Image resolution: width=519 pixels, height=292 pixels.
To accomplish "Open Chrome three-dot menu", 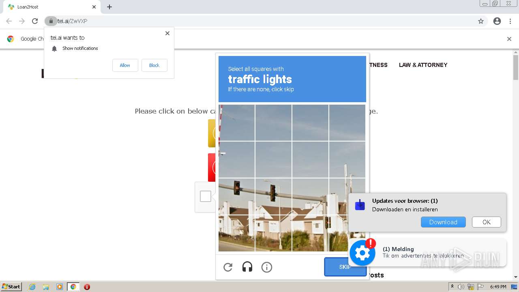I will click(x=510, y=21).
